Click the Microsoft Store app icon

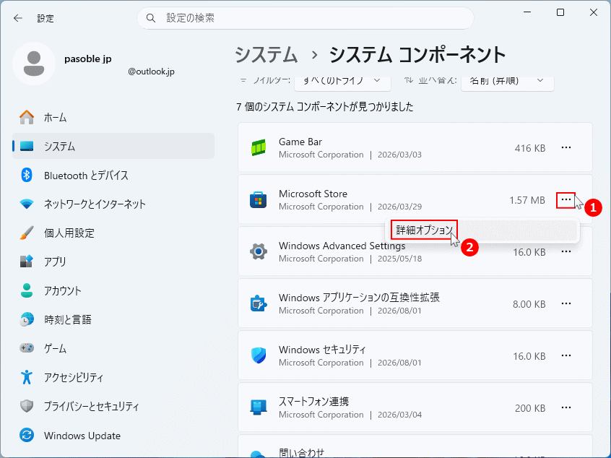[x=259, y=200]
